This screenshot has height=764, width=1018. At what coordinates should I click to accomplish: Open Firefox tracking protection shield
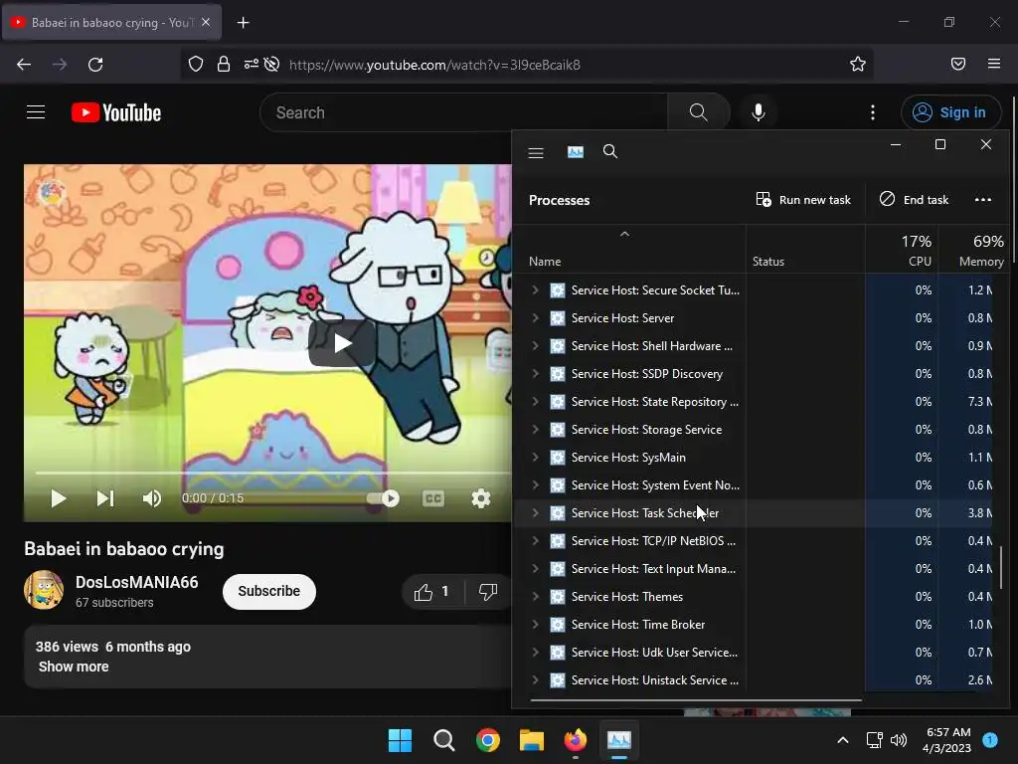click(196, 64)
